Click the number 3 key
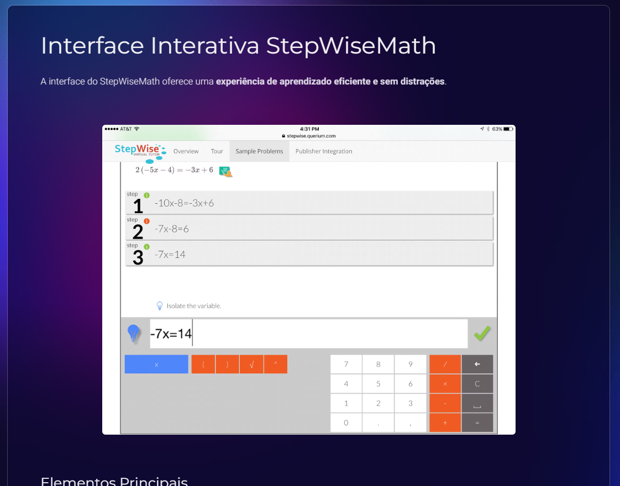Image resolution: width=620 pixels, height=486 pixels. (x=411, y=403)
